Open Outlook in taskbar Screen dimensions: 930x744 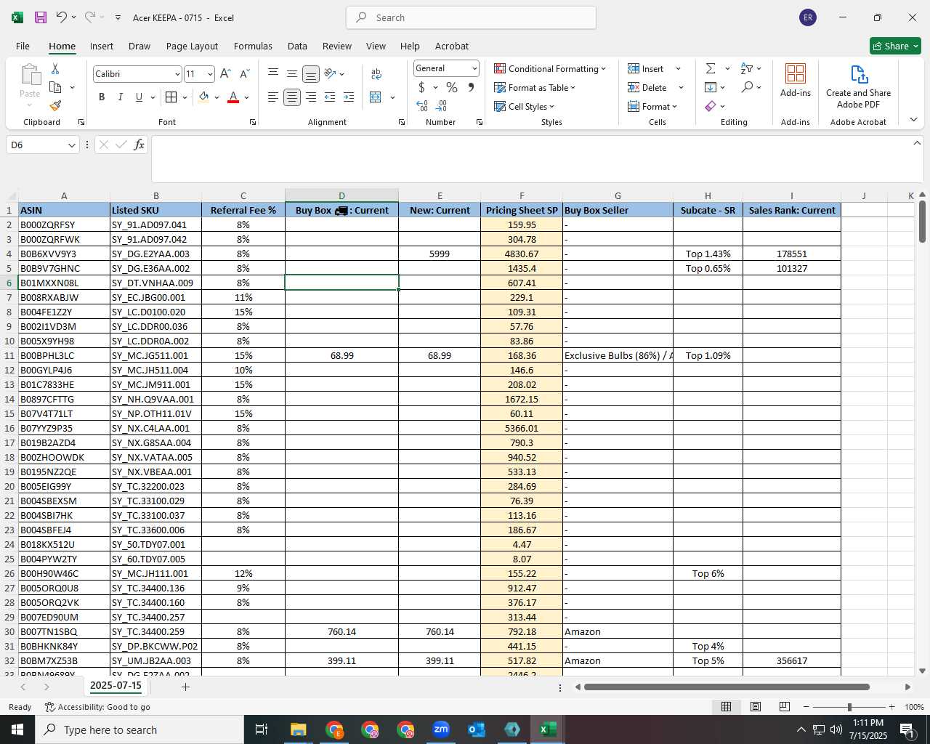[477, 729]
